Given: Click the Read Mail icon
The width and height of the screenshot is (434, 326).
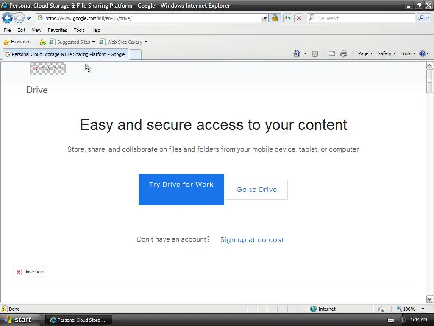Looking at the screenshot, I should click(332, 53).
